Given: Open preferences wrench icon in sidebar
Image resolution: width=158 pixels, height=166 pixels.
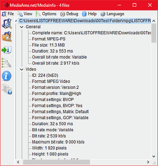Looking at the screenshot, I should point(6,63).
